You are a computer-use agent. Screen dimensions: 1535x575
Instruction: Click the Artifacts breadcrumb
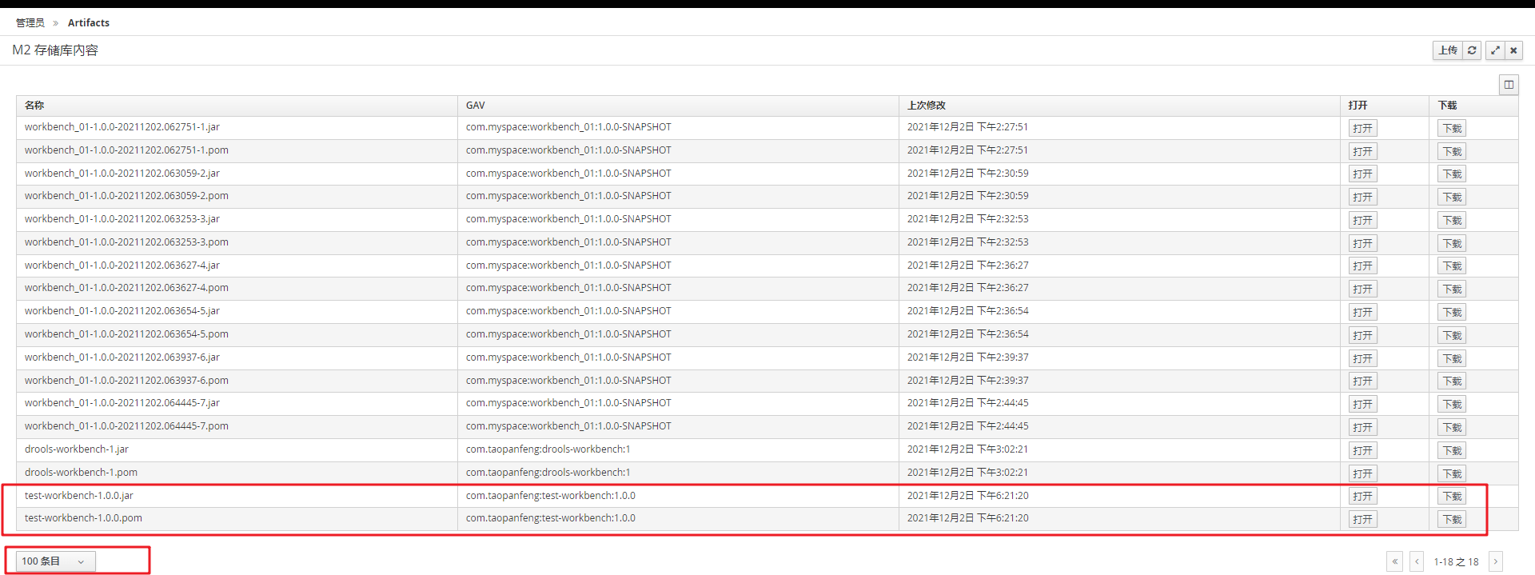point(89,23)
